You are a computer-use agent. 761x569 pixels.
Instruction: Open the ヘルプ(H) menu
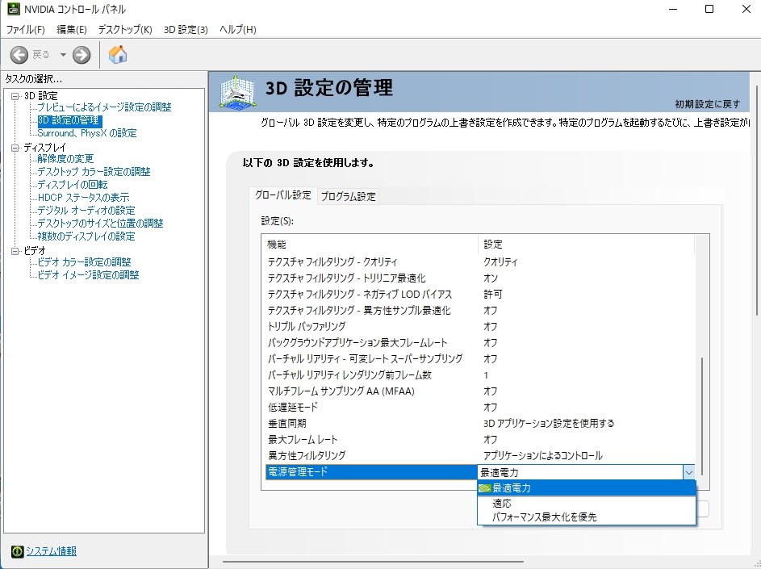(x=237, y=30)
